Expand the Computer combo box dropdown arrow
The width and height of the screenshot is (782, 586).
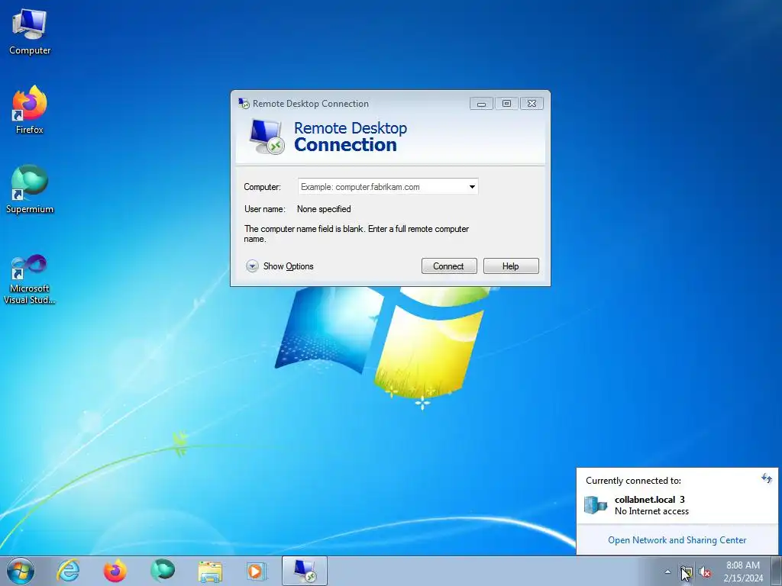tap(472, 187)
